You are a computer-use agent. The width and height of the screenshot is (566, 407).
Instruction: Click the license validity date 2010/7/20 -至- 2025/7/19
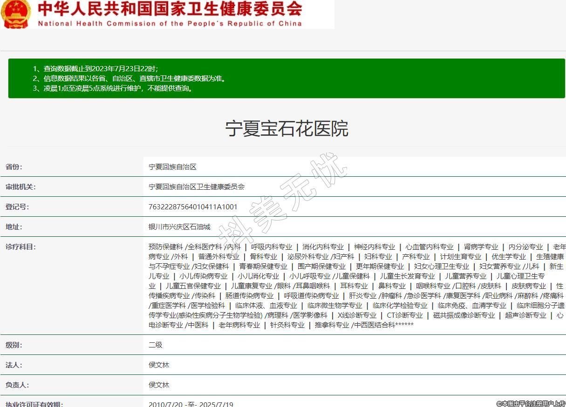191,404
